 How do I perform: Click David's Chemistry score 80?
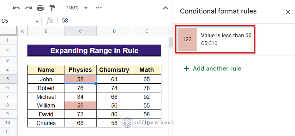click(x=114, y=114)
